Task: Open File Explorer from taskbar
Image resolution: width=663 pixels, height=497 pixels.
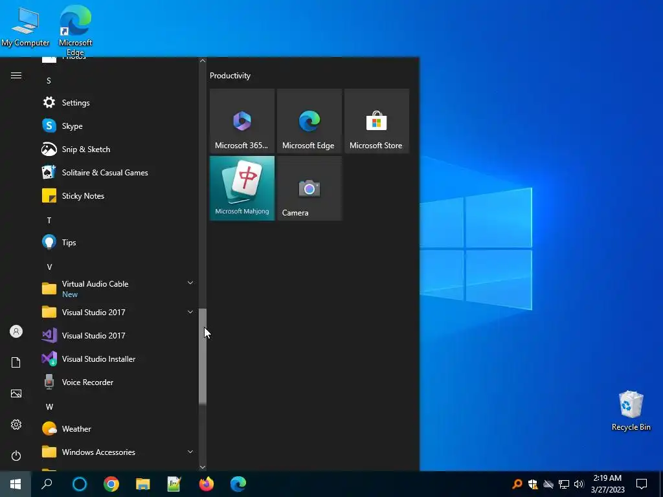Action: (143, 484)
